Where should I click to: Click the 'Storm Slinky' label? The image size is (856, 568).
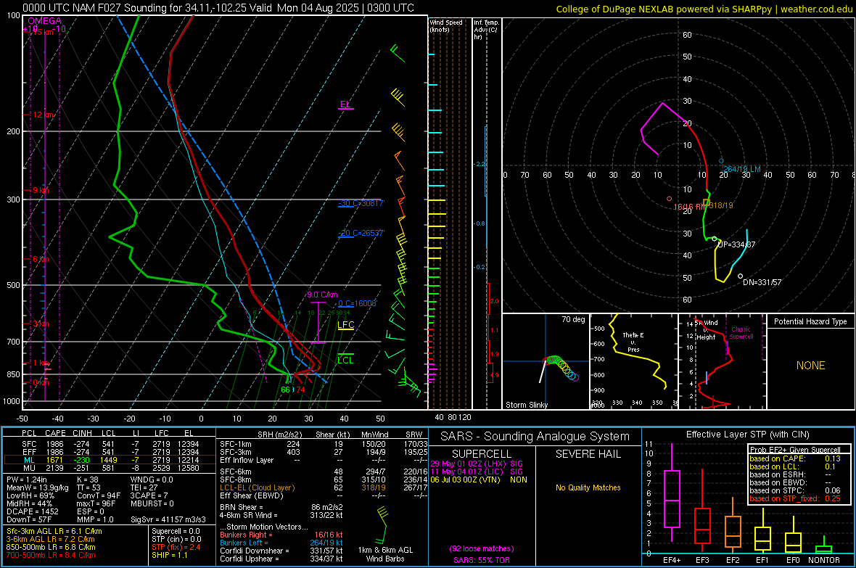click(x=526, y=405)
